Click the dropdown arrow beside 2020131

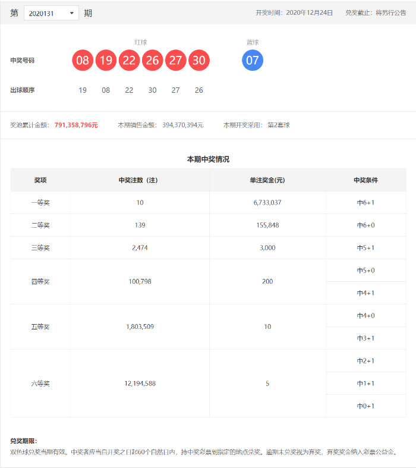[72, 13]
